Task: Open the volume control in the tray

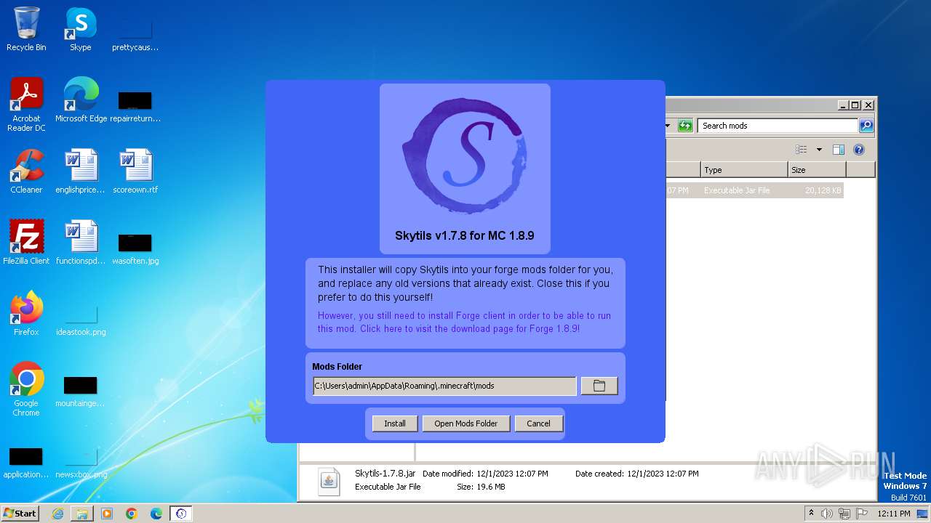Action: coord(827,514)
